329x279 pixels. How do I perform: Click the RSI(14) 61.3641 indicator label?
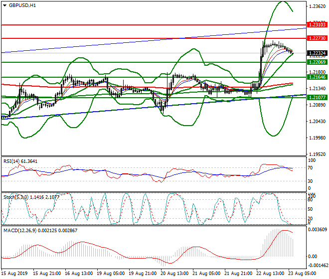(x=20, y=161)
